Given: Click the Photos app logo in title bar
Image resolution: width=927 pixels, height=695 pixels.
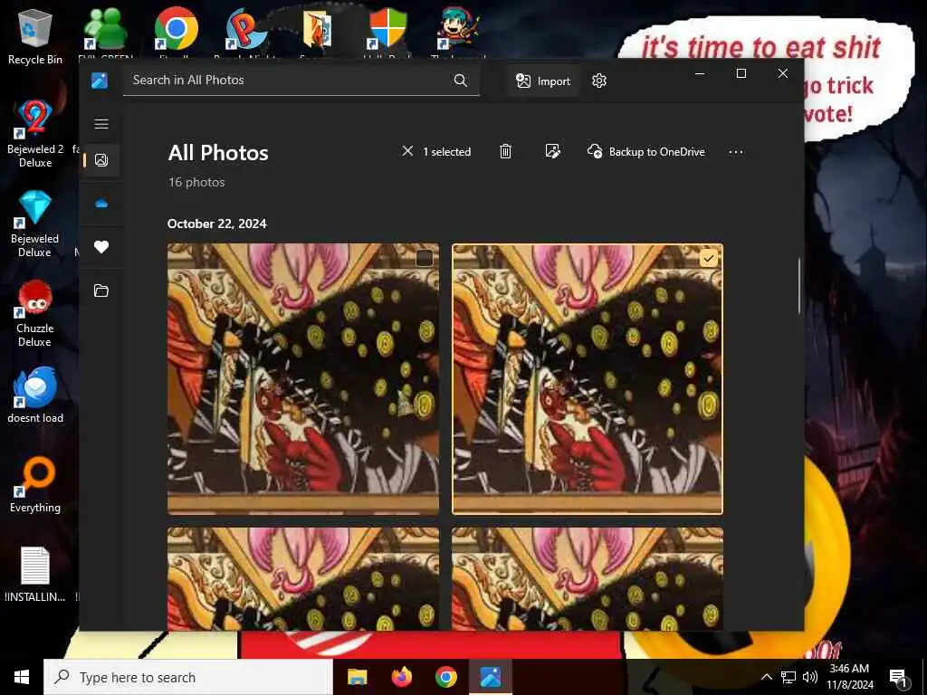Looking at the screenshot, I should [x=100, y=81].
